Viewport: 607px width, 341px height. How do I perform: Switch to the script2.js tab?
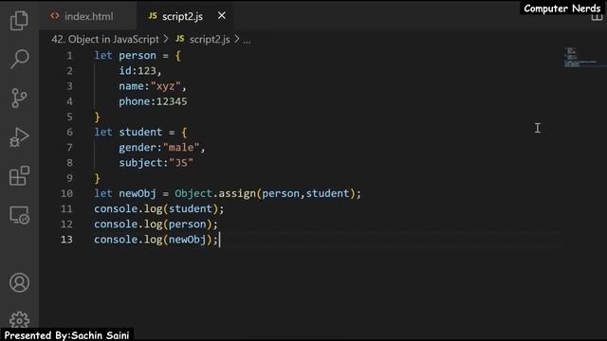click(x=184, y=16)
